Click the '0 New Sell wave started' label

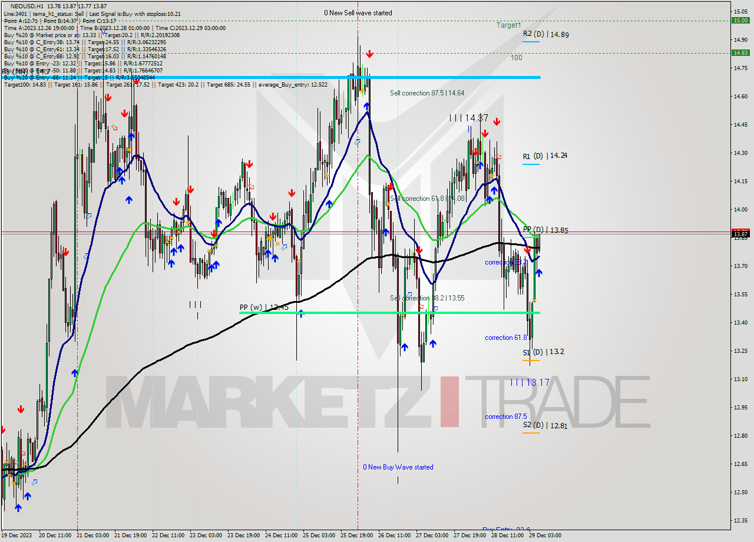point(358,12)
